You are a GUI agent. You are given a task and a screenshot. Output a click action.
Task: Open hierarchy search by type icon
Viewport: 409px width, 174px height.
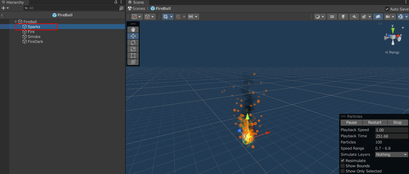coord(121,8)
